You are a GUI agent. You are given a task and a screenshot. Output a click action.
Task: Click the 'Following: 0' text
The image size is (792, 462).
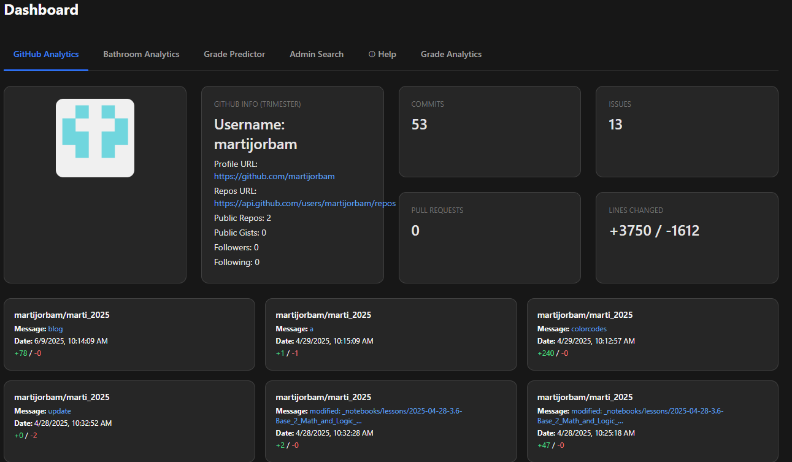click(237, 262)
